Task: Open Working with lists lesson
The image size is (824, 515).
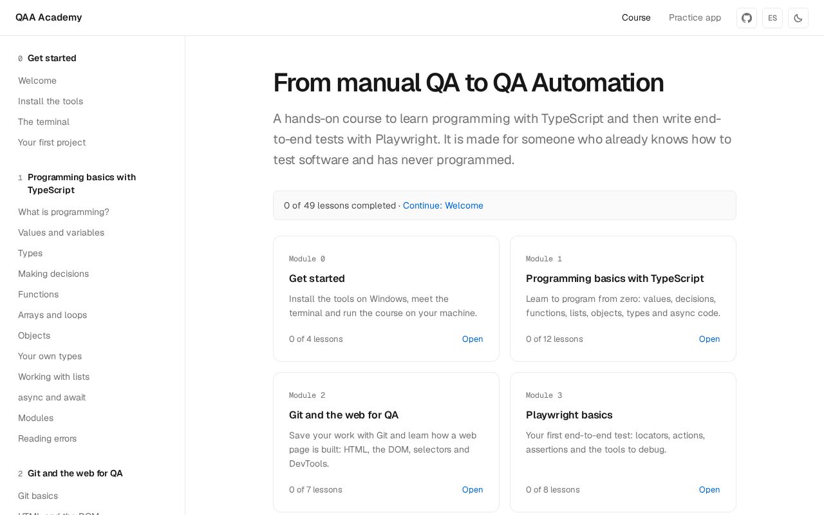Action: pos(53,377)
